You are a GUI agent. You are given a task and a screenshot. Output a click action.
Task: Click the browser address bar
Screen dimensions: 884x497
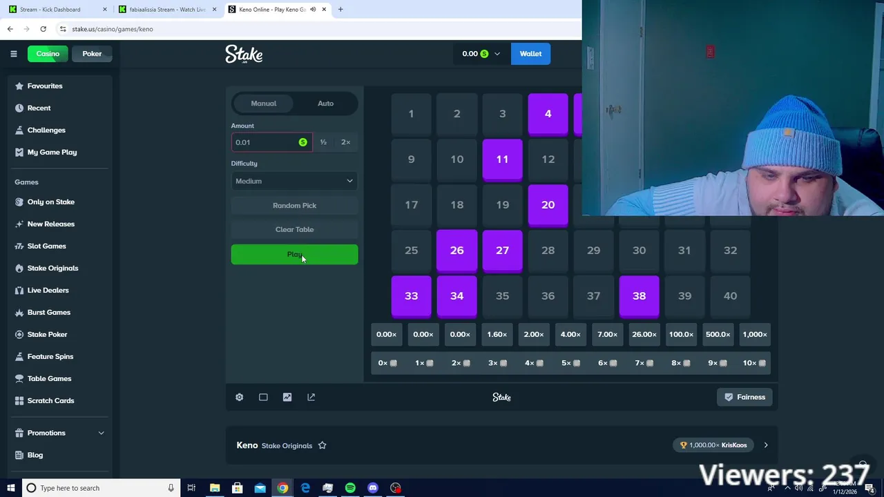(318, 29)
